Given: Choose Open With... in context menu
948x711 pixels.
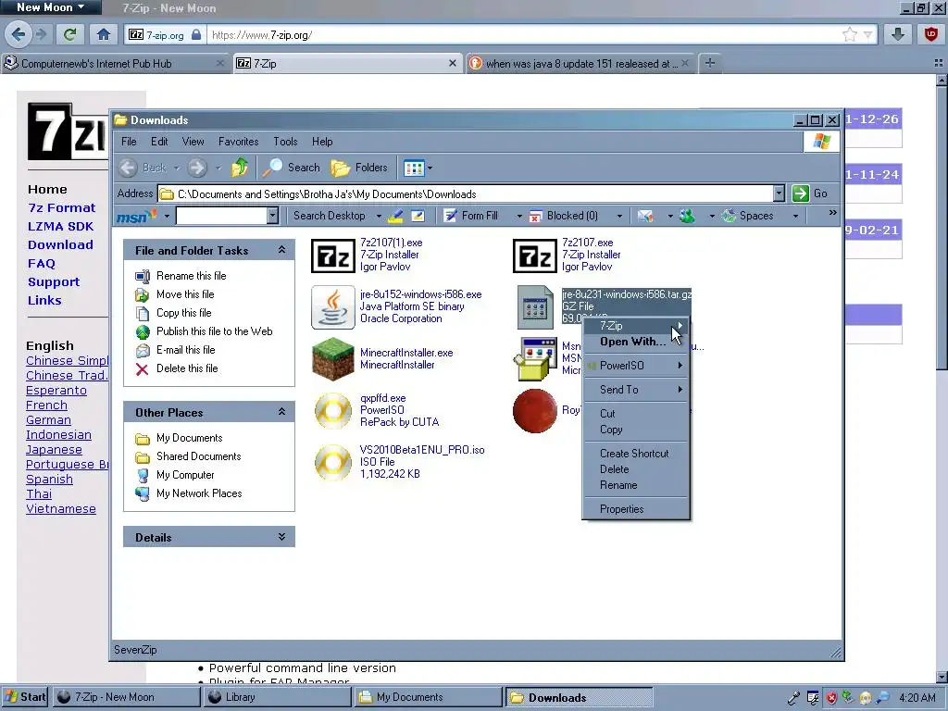Looking at the screenshot, I should coord(635,342).
